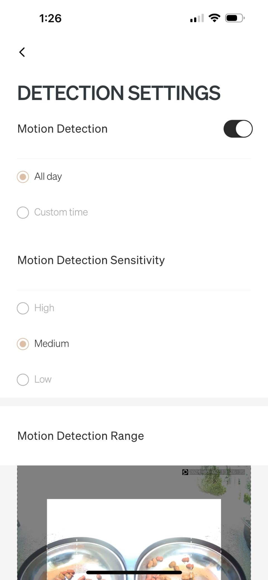Select Medium sensitivity
Screen dimensions: 268x580
(x=23, y=344)
